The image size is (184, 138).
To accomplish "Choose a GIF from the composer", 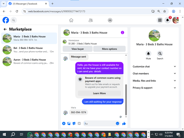I will pyautogui.click(x=79, y=123).
